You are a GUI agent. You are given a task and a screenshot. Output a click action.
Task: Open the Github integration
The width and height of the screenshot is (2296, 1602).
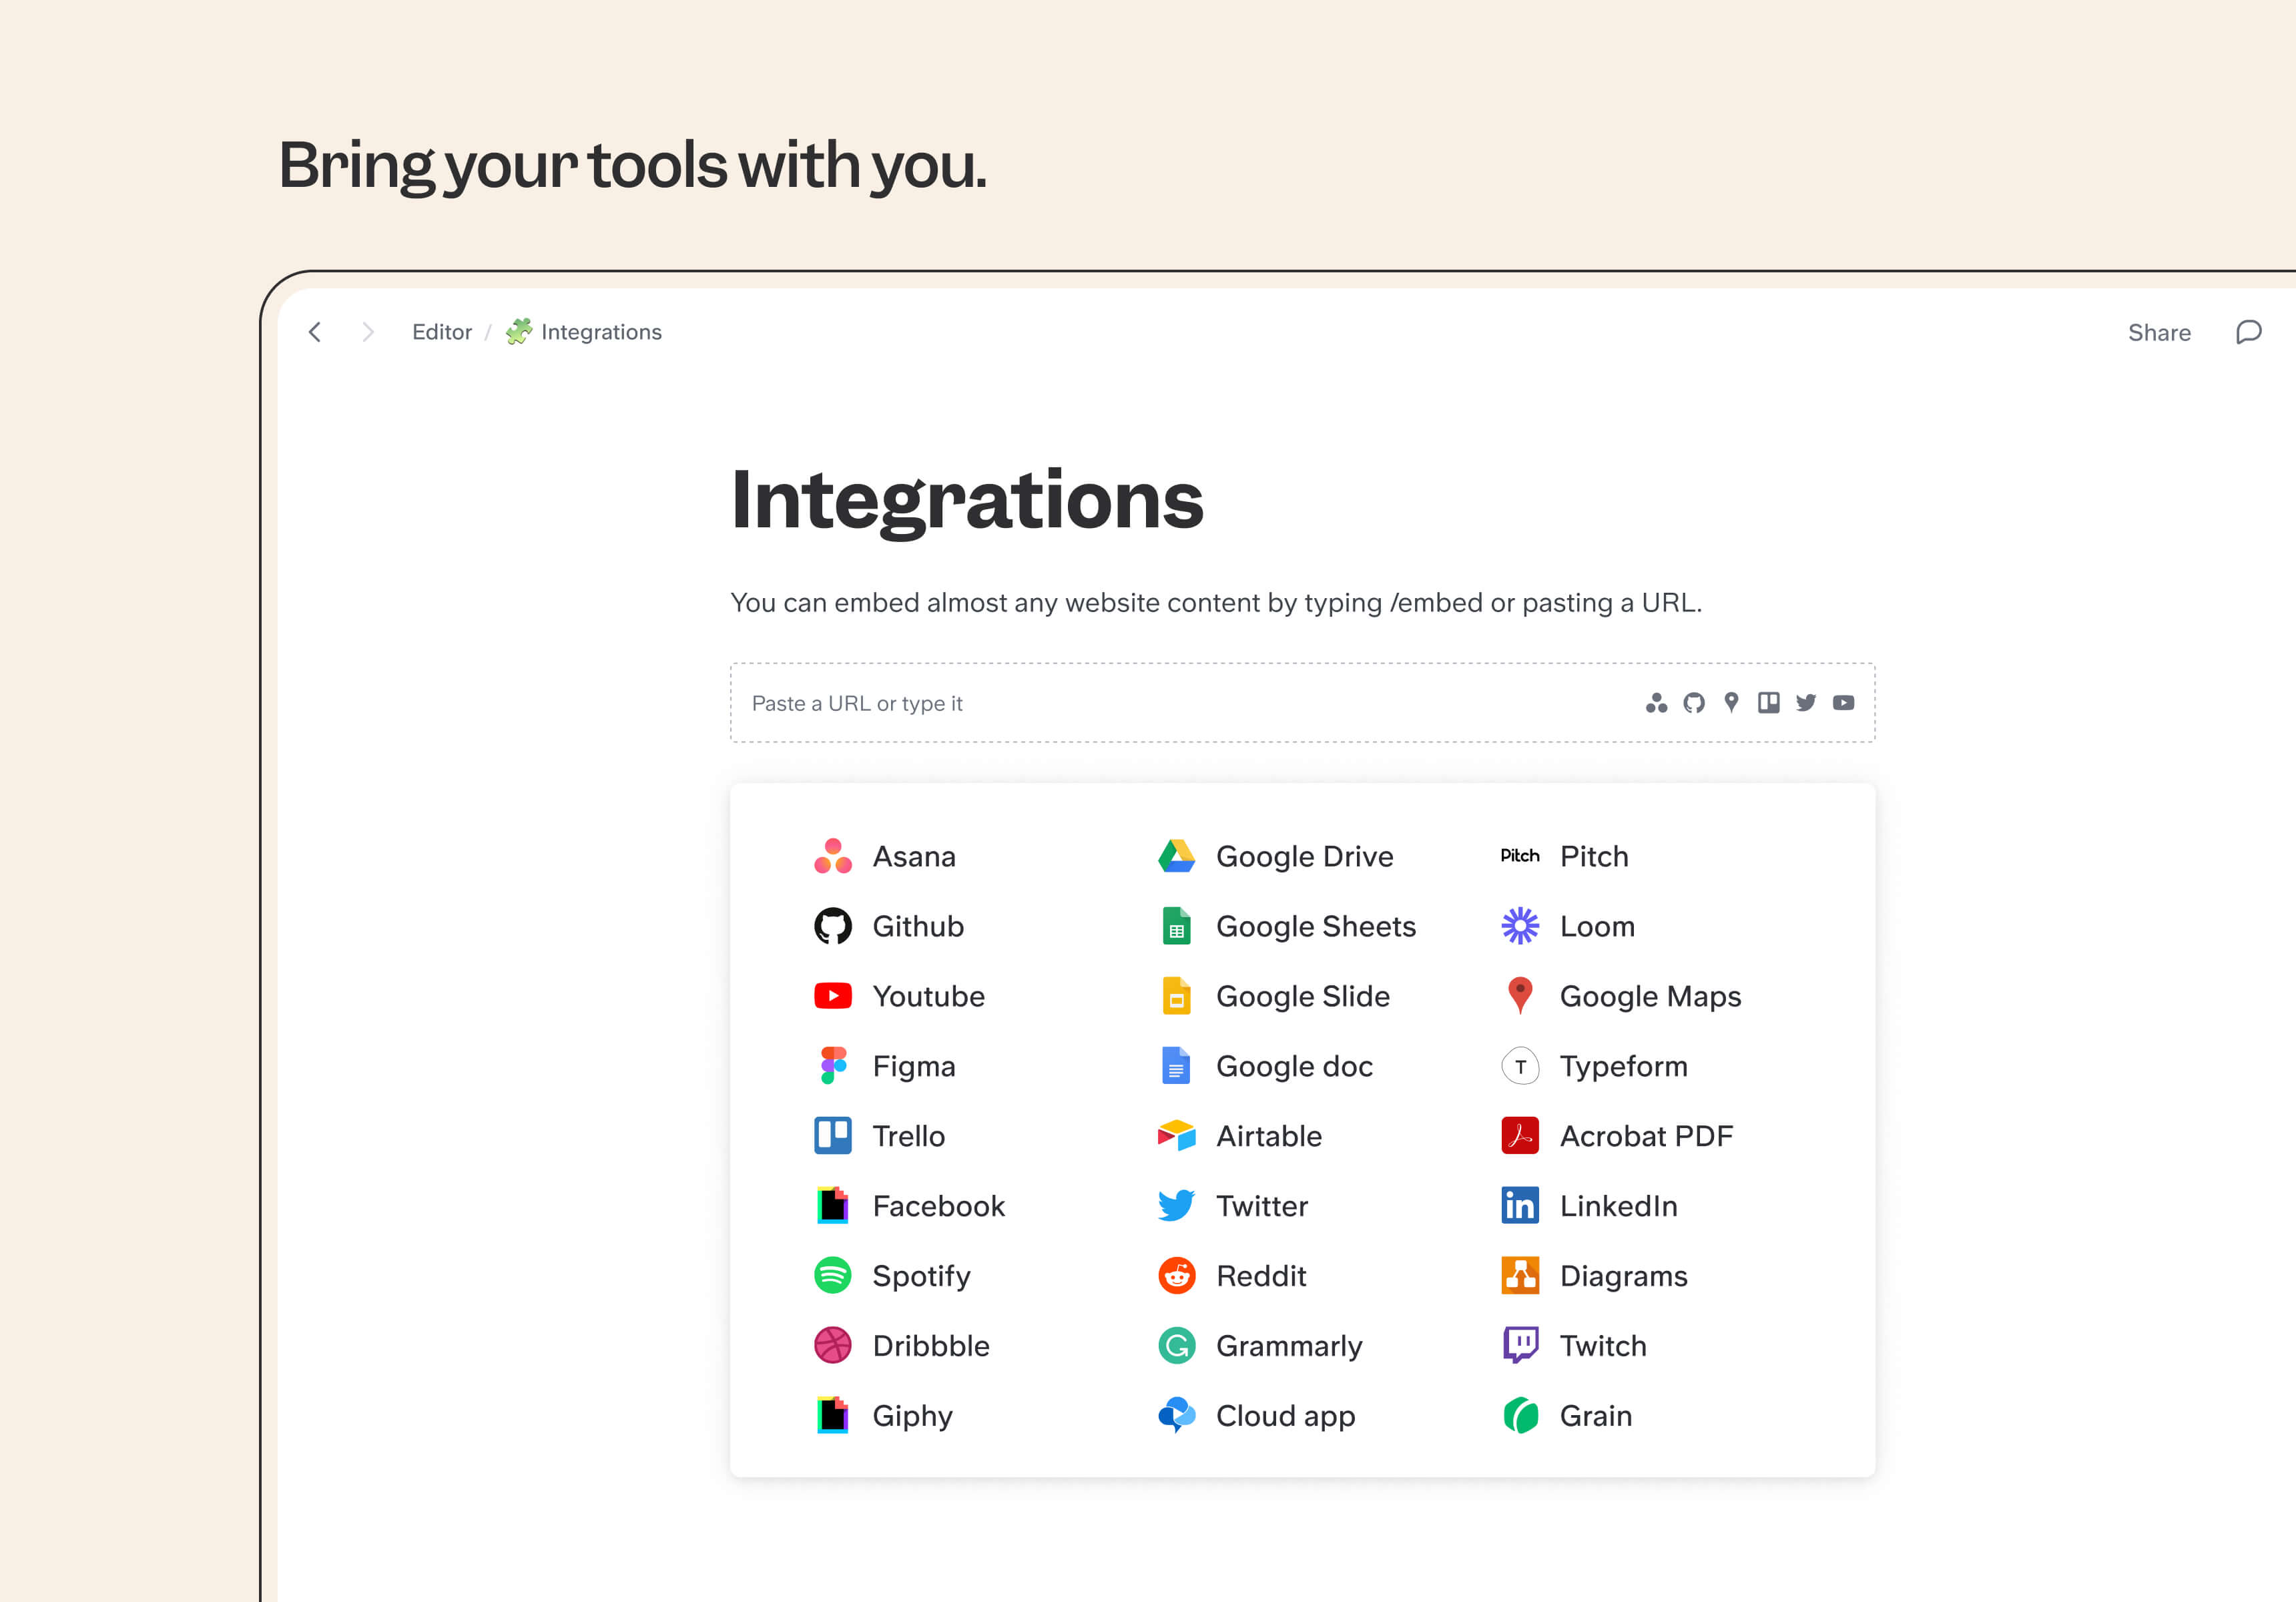pyautogui.click(x=918, y=926)
